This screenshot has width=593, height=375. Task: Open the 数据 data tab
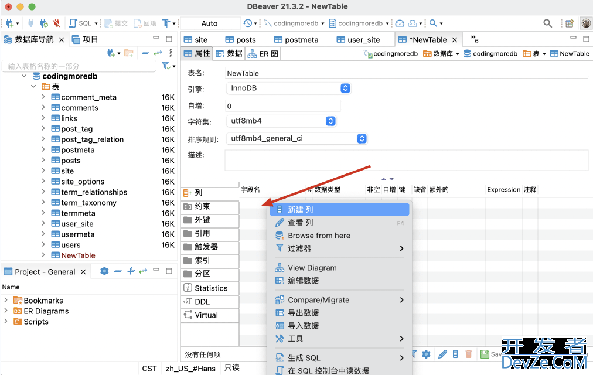click(229, 54)
